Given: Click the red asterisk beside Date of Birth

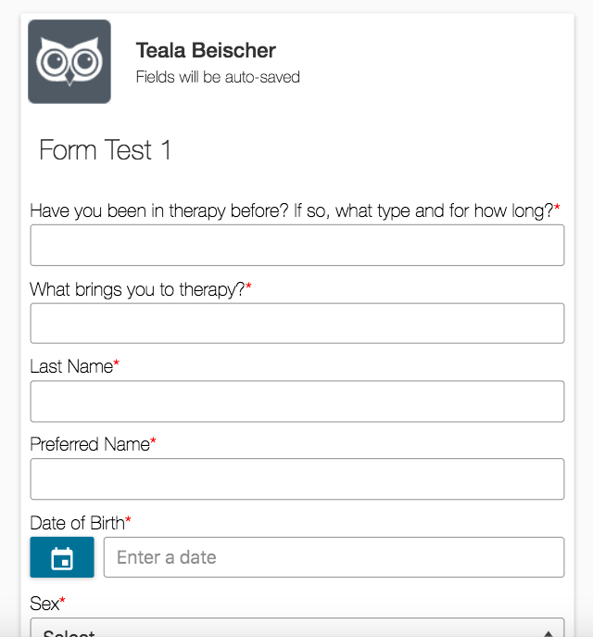Looking at the screenshot, I should point(128,519).
